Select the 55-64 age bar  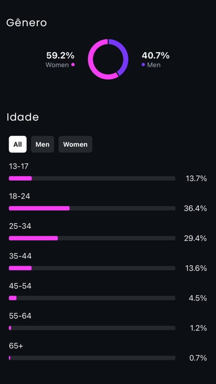(92, 328)
